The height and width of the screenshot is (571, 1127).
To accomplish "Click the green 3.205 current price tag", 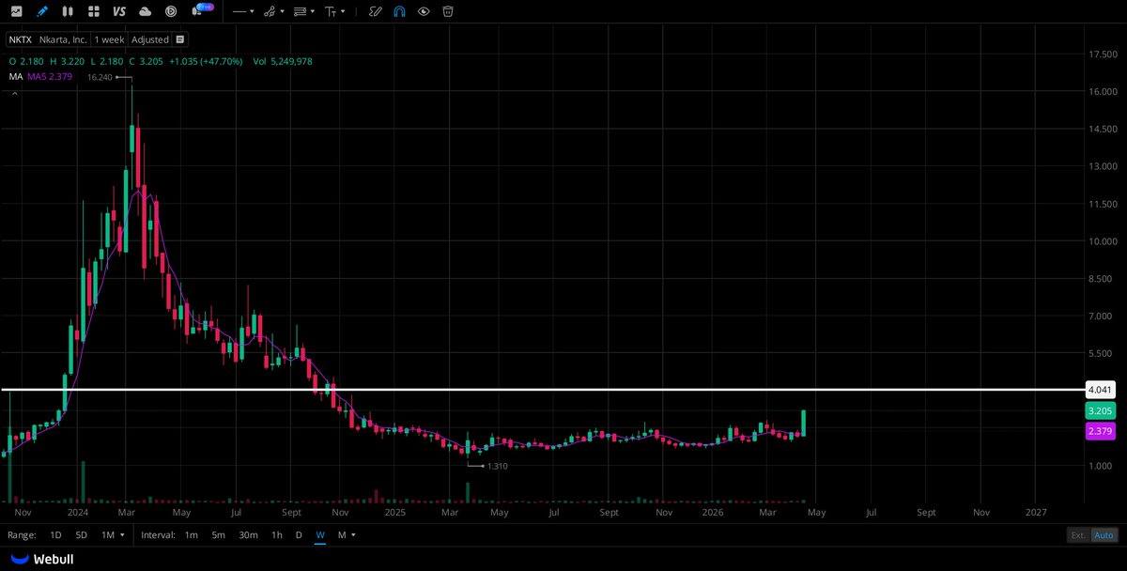I will coord(1100,411).
